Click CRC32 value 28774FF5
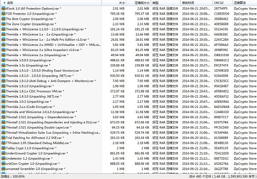 pyautogui.click(x=221, y=9)
